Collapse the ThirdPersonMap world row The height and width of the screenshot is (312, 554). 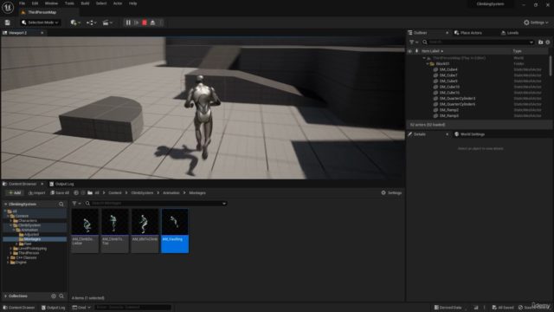424,58
